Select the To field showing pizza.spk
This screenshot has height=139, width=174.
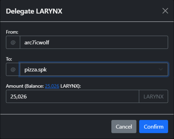coord(94,69)
